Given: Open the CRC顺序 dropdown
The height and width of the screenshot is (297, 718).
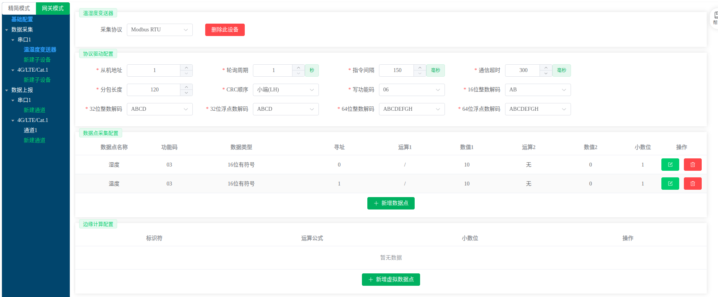Looking at the screenshot, I should pyautogui.click(x=286, y=90).
